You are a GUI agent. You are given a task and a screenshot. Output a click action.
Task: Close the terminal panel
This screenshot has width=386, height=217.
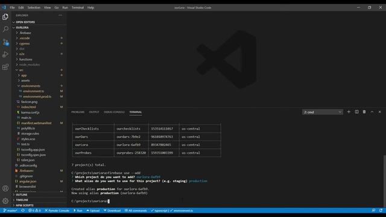[379, 112]
